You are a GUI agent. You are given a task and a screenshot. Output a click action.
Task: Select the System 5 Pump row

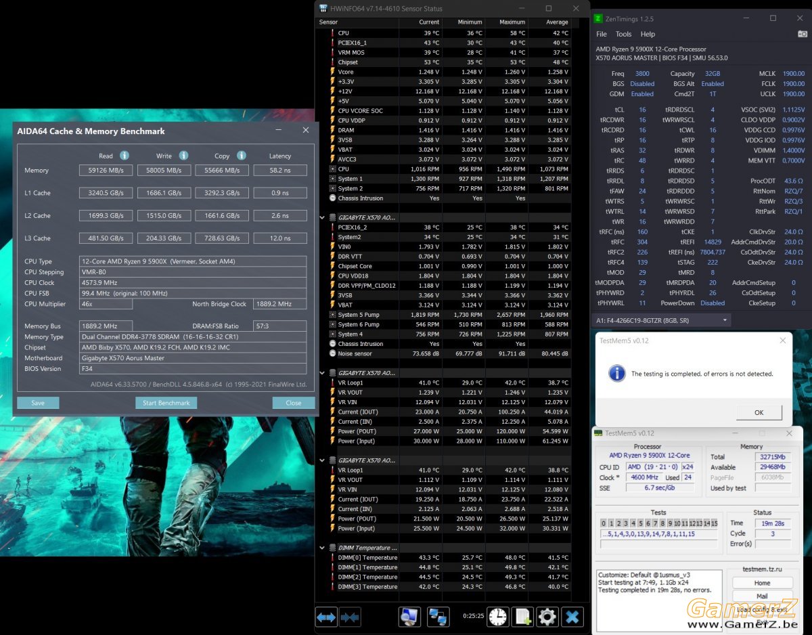(x=445, y=315)
